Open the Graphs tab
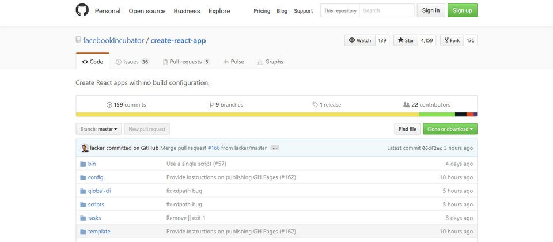Screen dimensions: 553x242 pyautogui.click(x=270, y=62)
